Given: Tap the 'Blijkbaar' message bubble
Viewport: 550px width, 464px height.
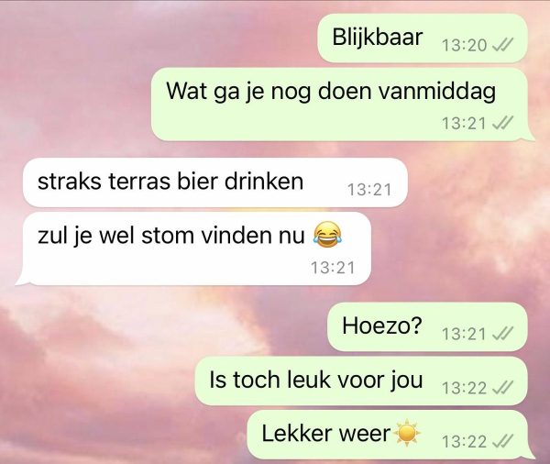Looking at the screenshot, I should point(423,38).
